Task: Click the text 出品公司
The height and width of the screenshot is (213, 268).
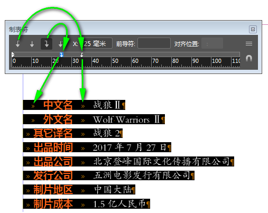Action: [x=53, y=162]
